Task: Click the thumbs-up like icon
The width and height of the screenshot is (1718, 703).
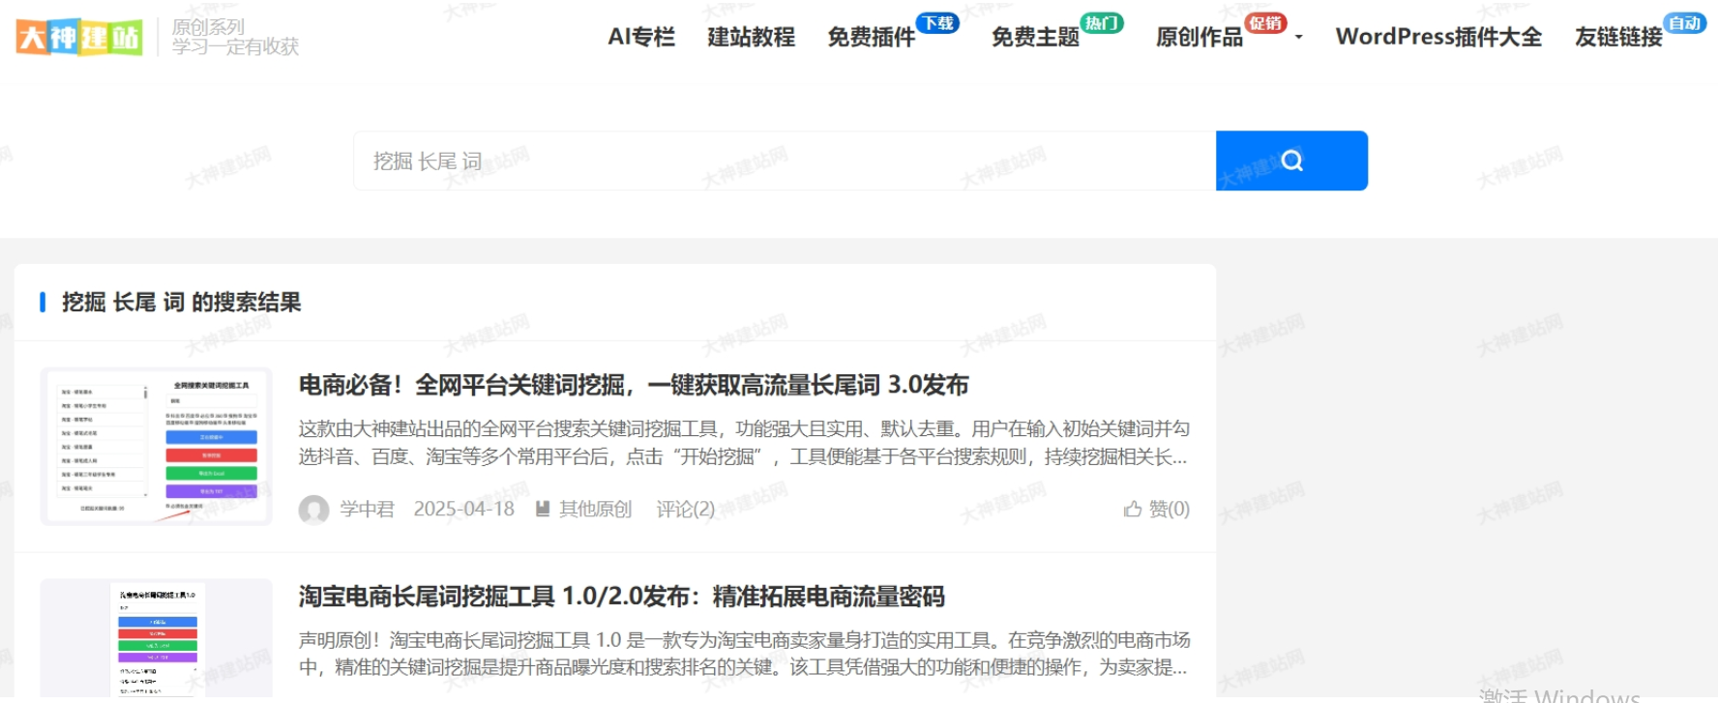Action: [1132, 509]
